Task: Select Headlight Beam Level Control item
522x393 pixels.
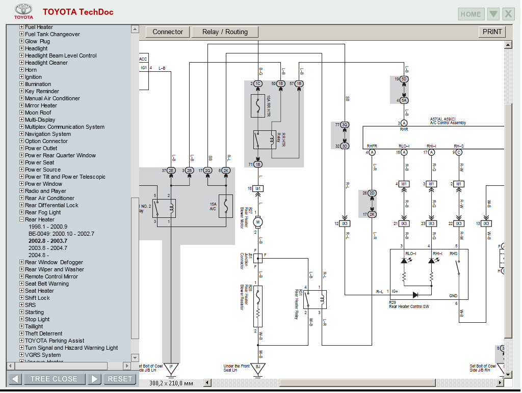Action: pos(61,55)
